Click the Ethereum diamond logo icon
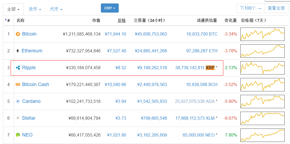290x144 pixels. (18, 51)
